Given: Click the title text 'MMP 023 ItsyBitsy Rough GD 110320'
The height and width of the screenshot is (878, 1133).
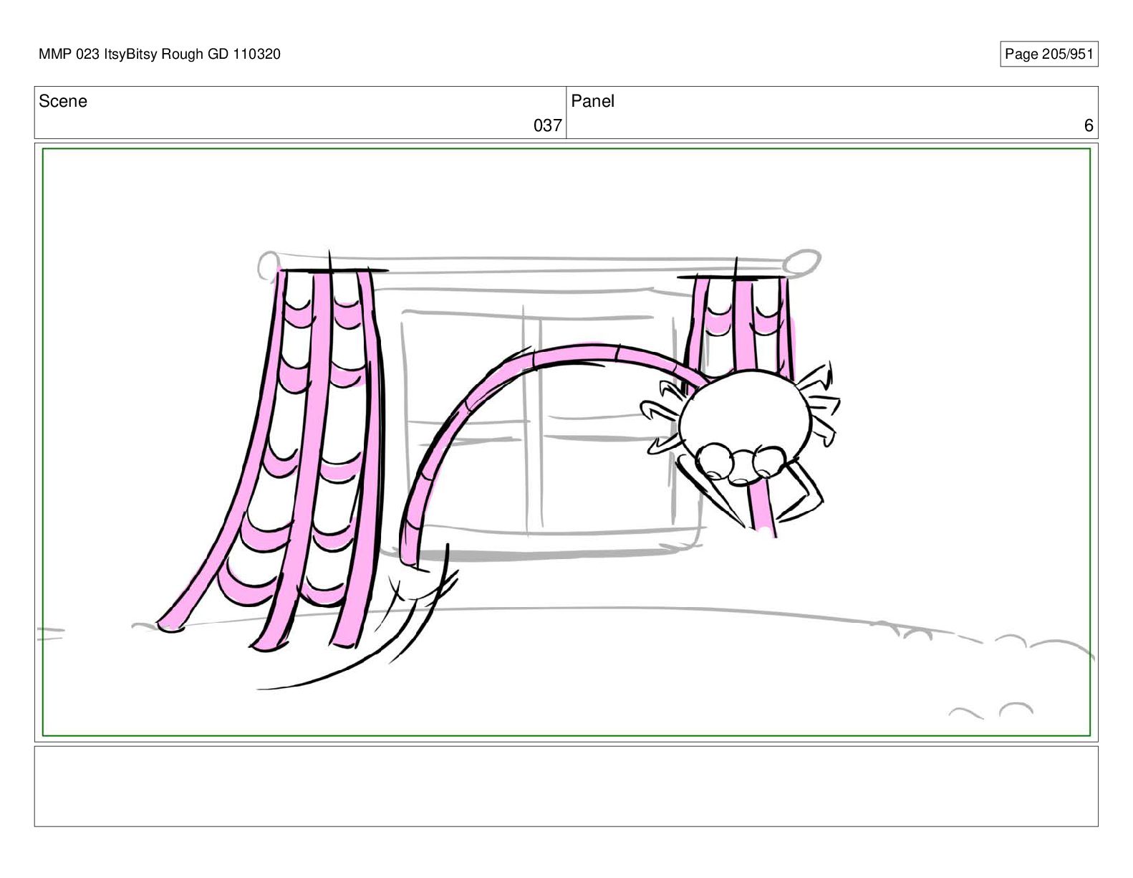Looking at the screenshot, I should click(160, 54).
